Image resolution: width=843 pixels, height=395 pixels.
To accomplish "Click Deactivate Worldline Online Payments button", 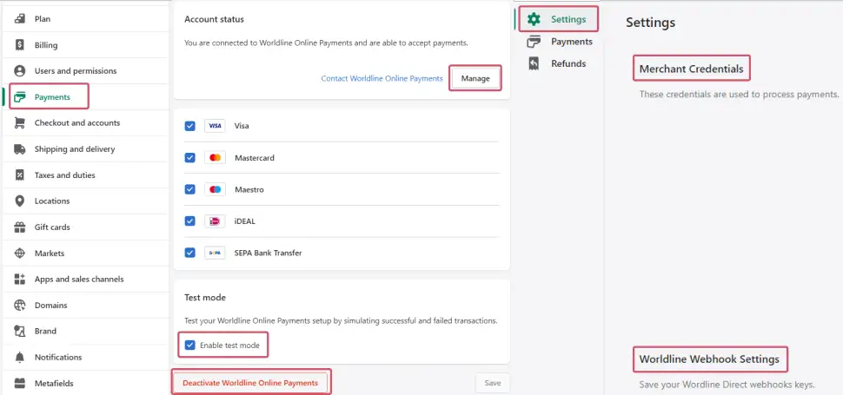I will click(250, 383).
